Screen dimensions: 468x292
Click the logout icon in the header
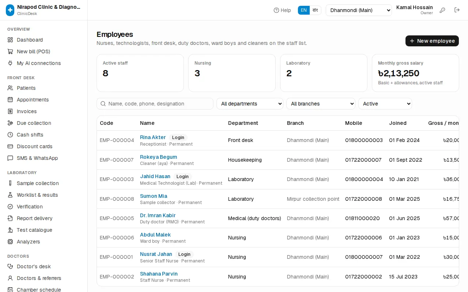click(457, 10)
